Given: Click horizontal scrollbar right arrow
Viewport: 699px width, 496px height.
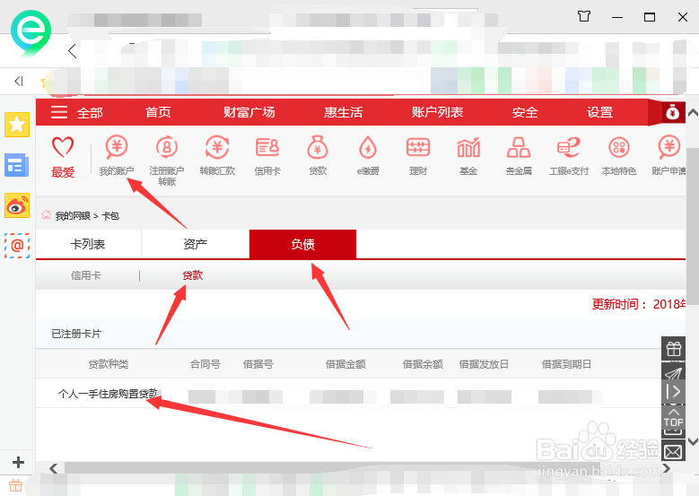Looking at the screenshot, I should pyautogui.click(x=667, y=468).
